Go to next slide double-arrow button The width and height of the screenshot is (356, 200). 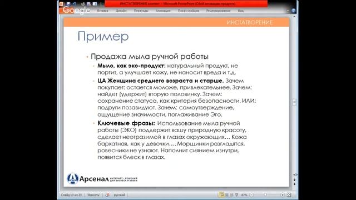click(x=294, y=184)
